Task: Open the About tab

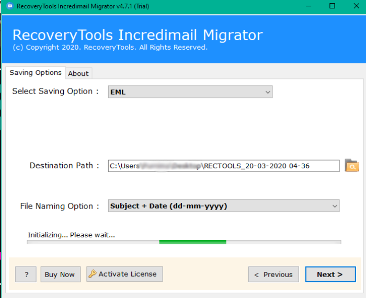Action: click(78, 74)
